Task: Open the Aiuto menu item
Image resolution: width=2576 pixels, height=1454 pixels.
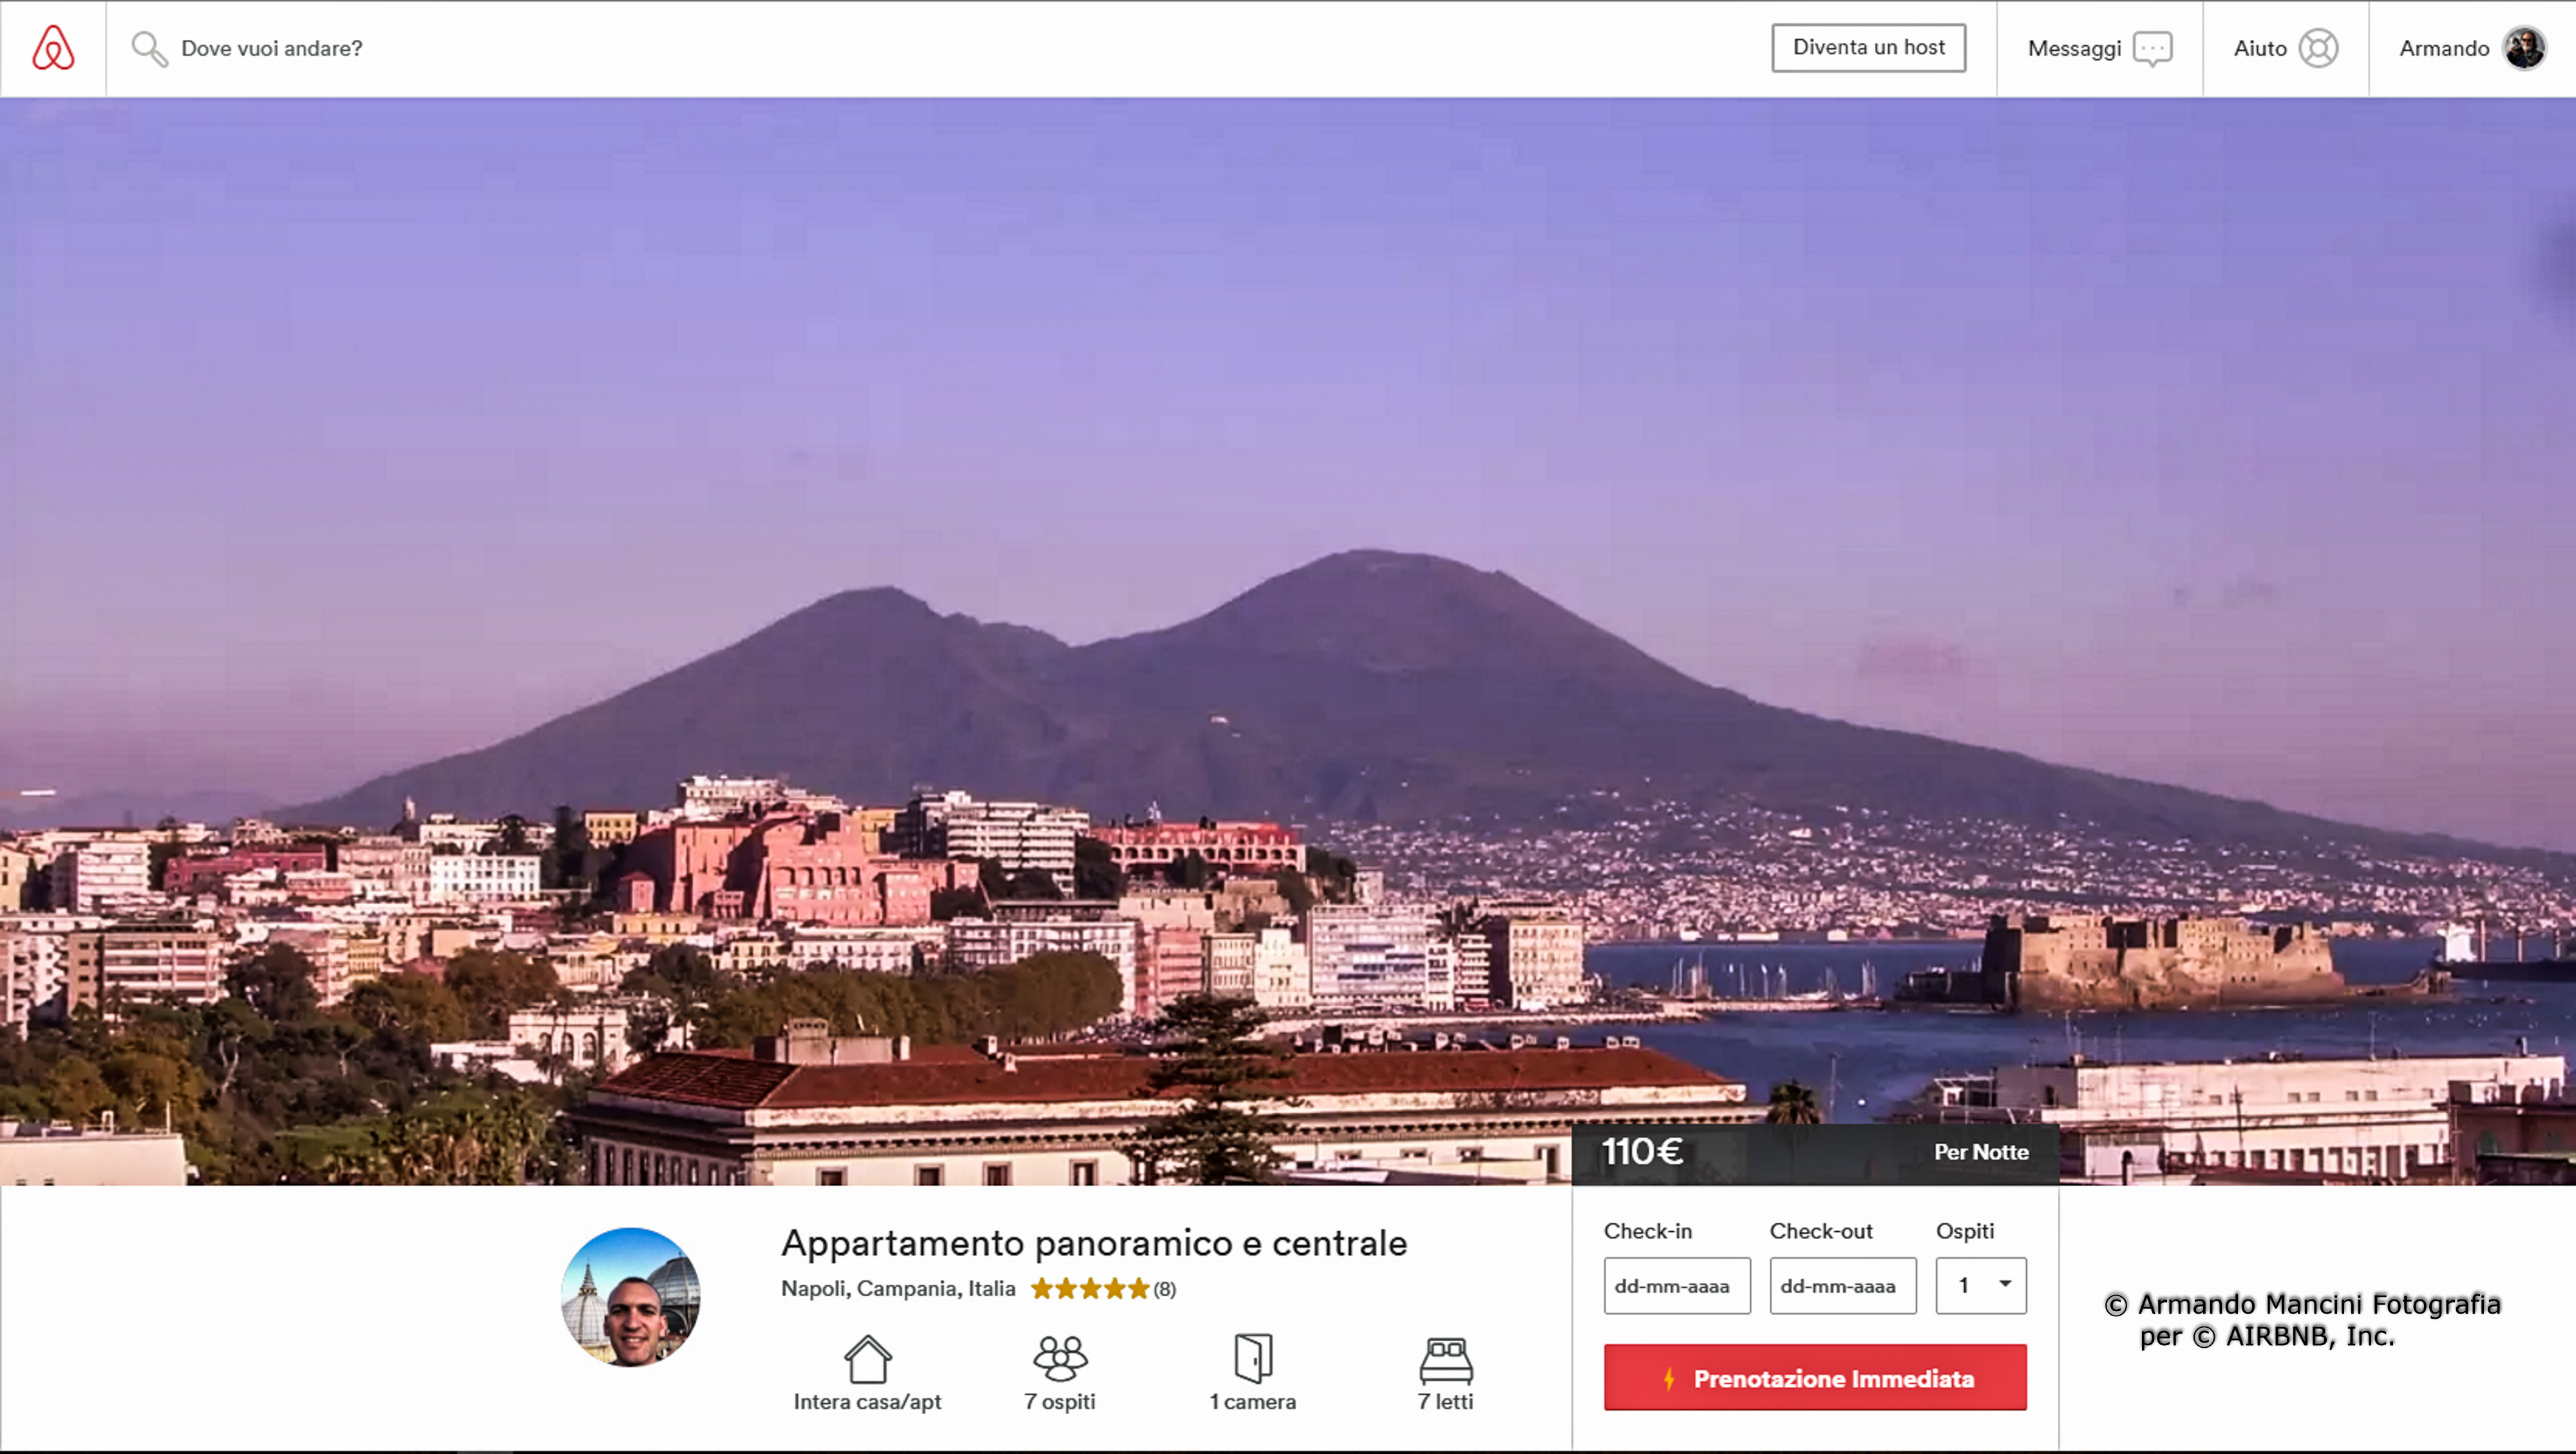Action: point(2285,48)
